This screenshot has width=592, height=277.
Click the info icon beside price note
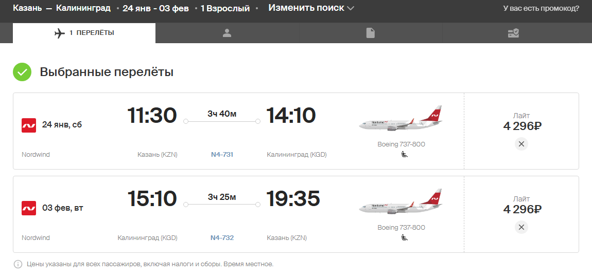tap(18, 264)
